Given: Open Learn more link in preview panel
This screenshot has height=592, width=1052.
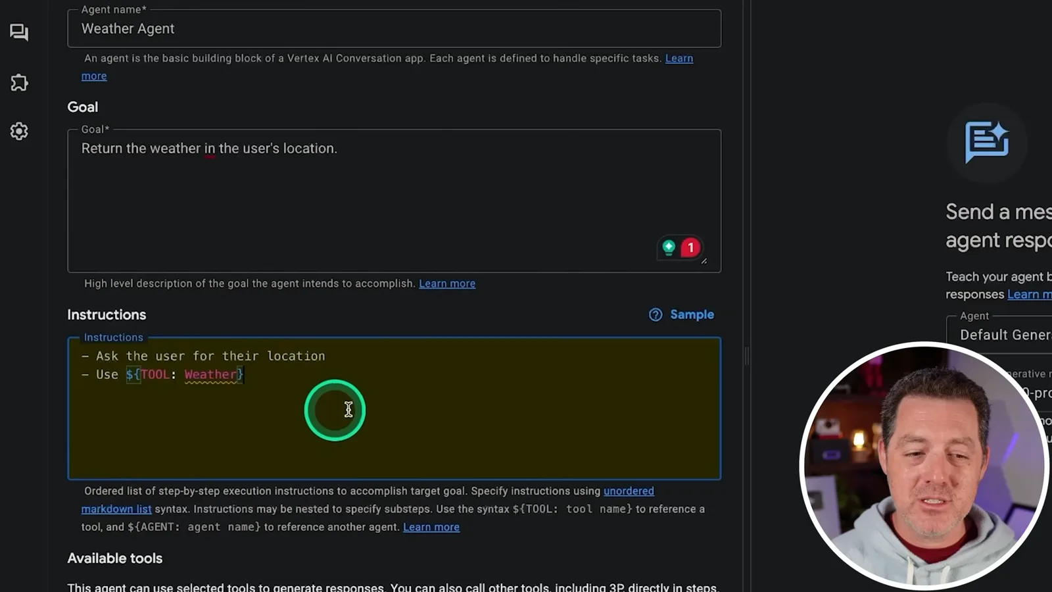Looking at the screenshot, I should coord(1030,294).
